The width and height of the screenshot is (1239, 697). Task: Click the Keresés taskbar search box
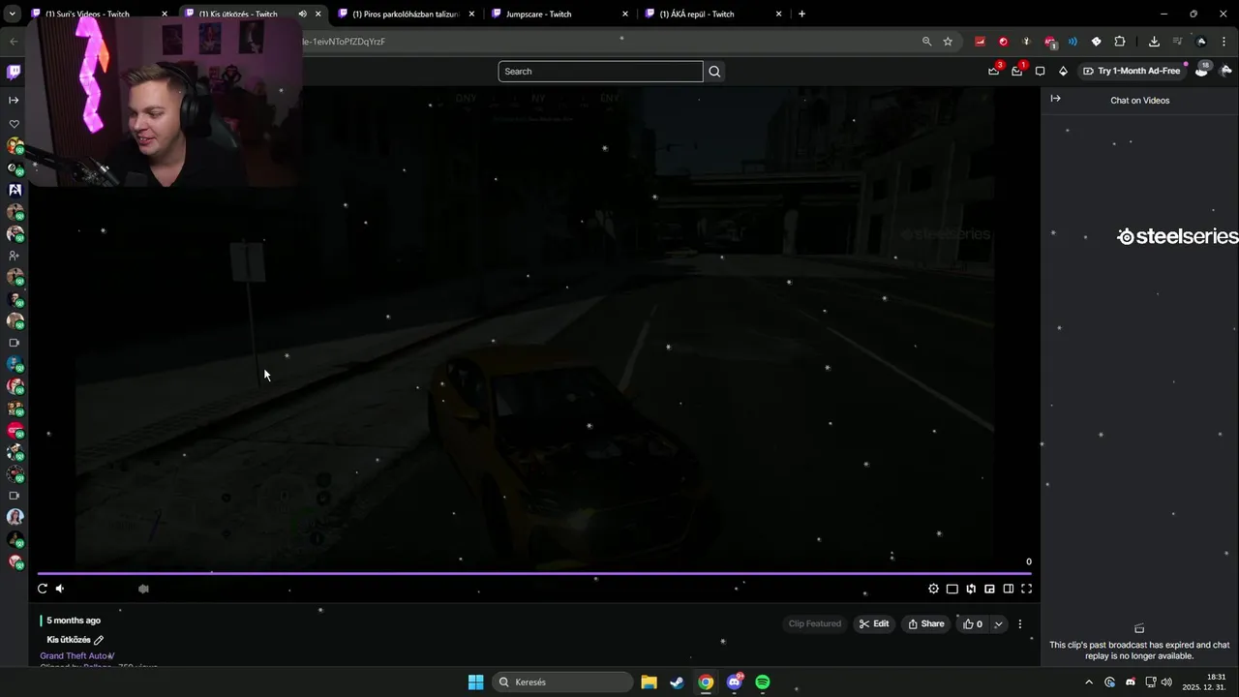click(562, 682)
